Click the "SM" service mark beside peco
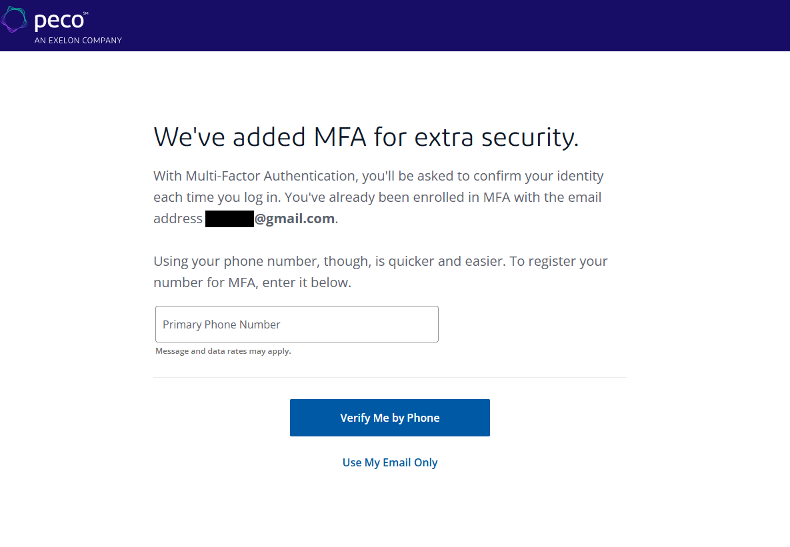The image size is (790, 547). click(x=86, y=13)
